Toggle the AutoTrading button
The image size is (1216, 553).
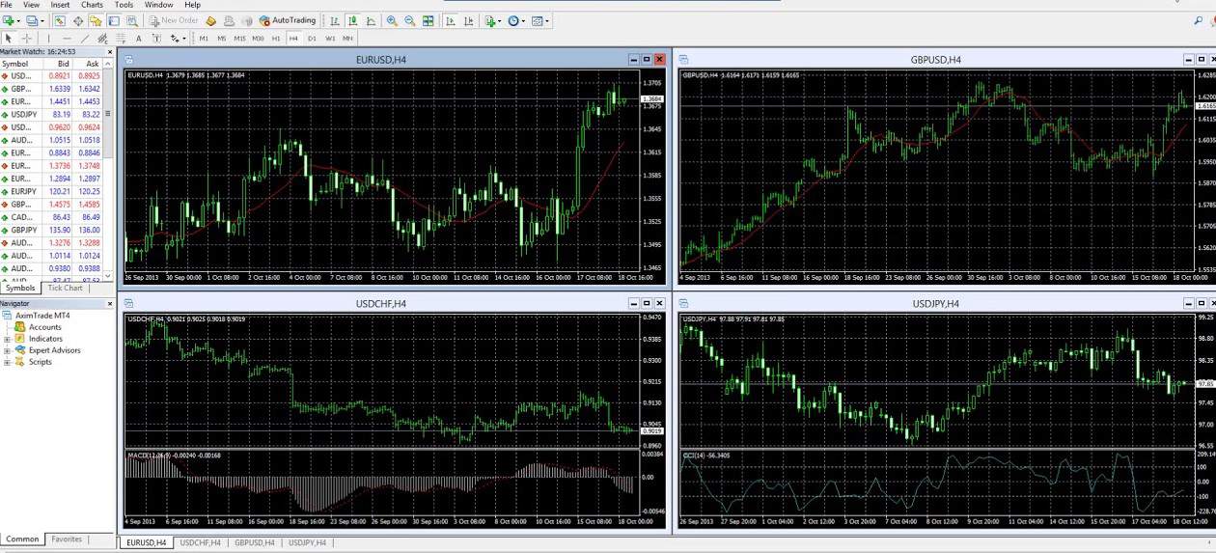288,20
